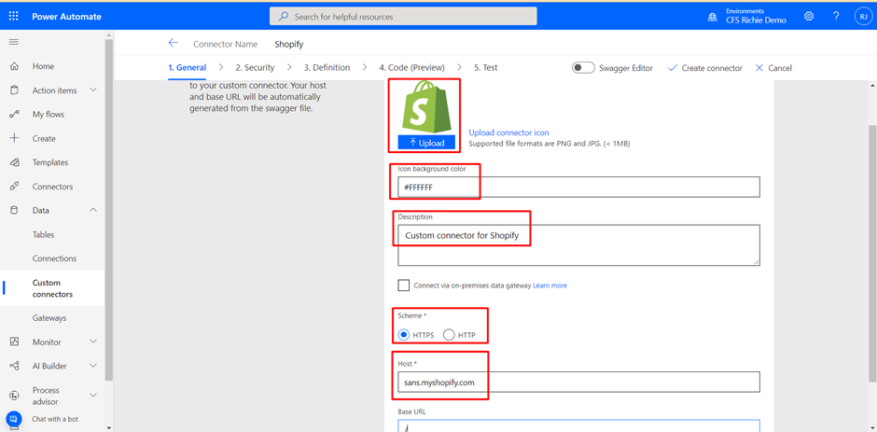Expand the Monitor section chevron
Viewport: 877px width, 432px height.
[93, 341]
